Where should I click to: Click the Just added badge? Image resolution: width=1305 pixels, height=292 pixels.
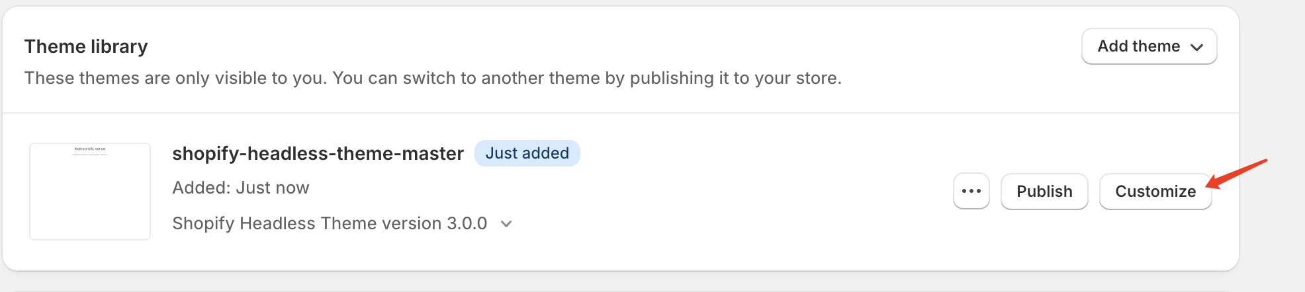tap(527, 153)
